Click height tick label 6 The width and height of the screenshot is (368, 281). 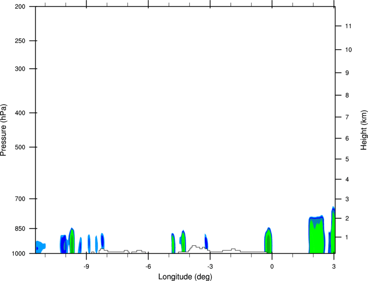coord(347,138)
